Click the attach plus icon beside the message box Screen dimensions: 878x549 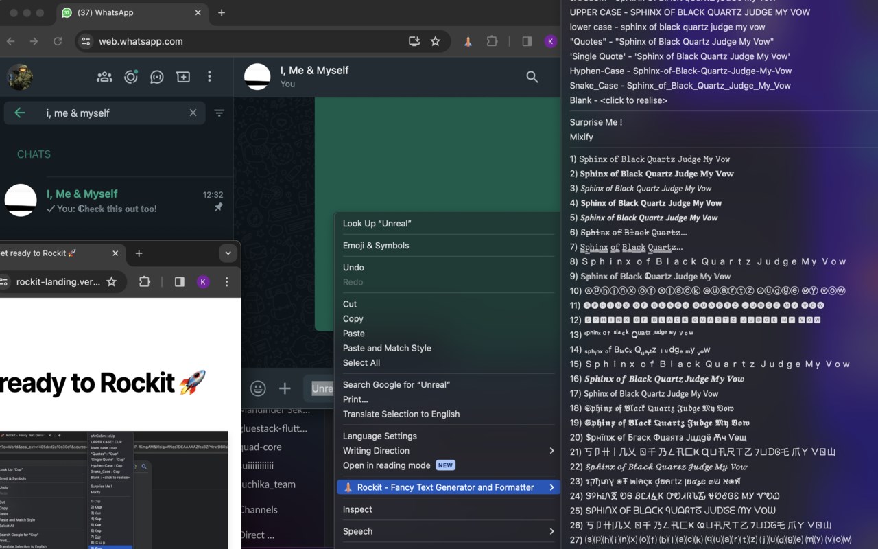click(285, 388)
